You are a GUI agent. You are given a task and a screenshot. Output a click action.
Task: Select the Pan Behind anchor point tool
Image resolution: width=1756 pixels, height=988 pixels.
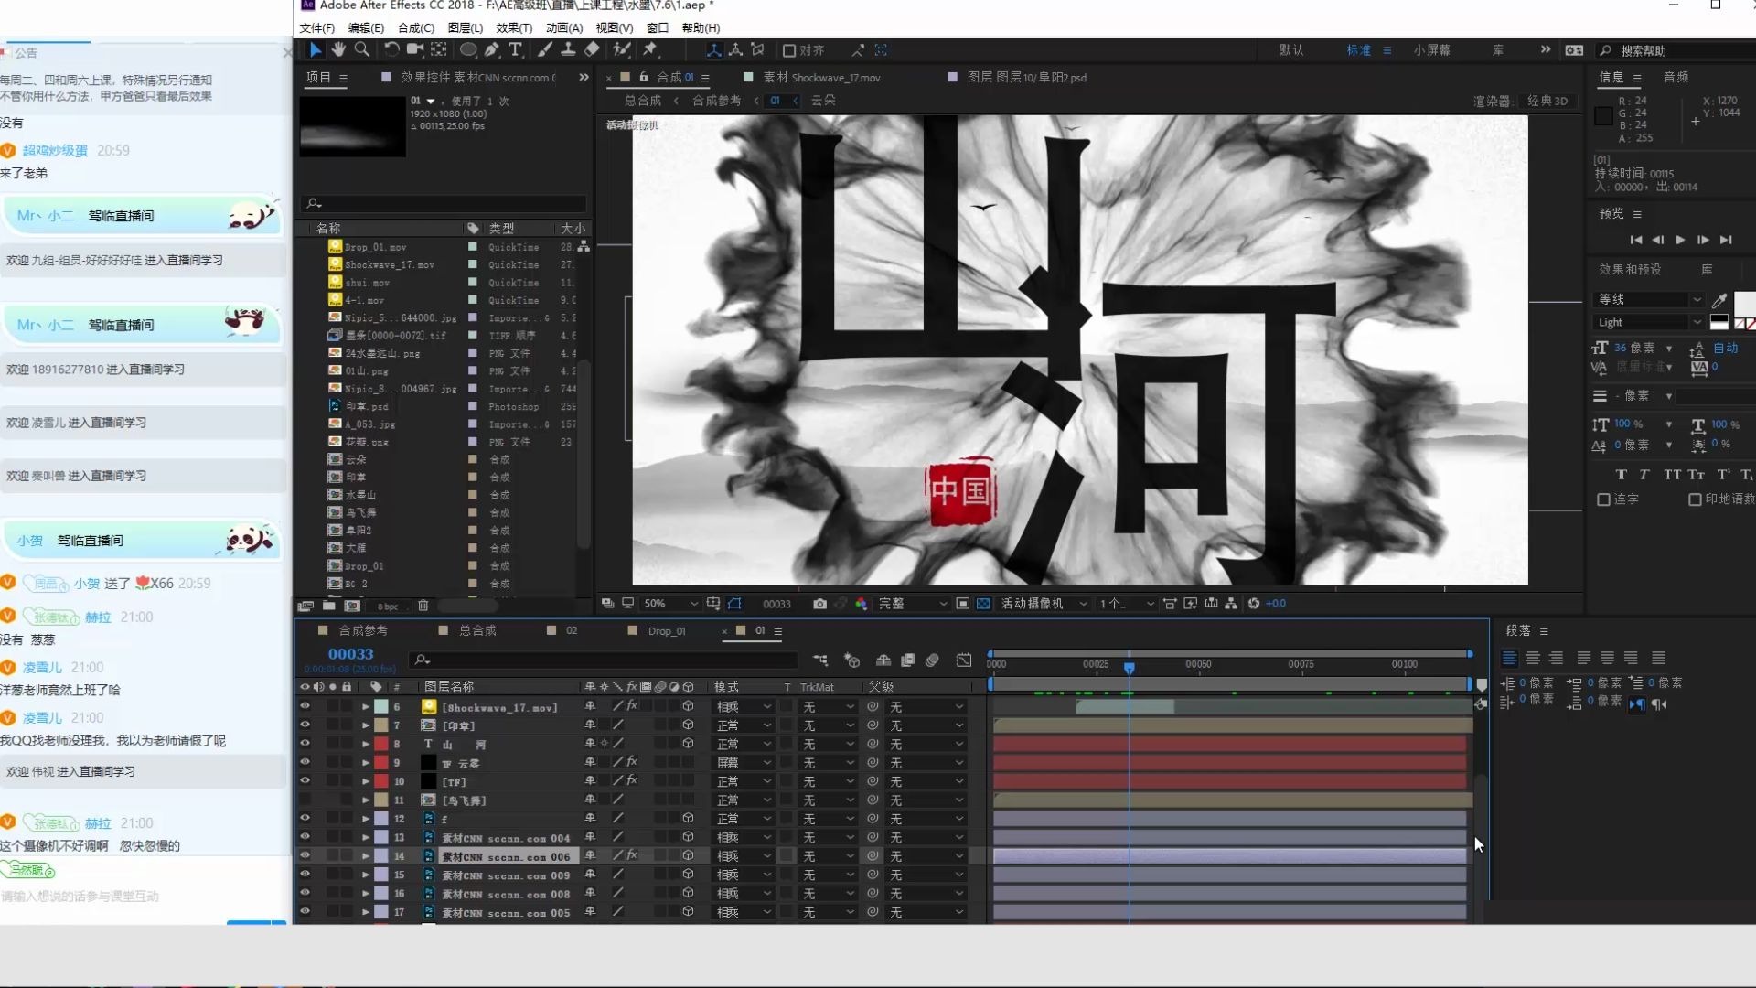pyautogui.click(x=439, y=49)
